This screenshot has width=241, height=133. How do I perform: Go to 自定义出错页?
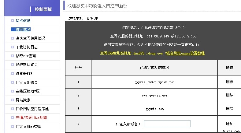click(27, 82)
